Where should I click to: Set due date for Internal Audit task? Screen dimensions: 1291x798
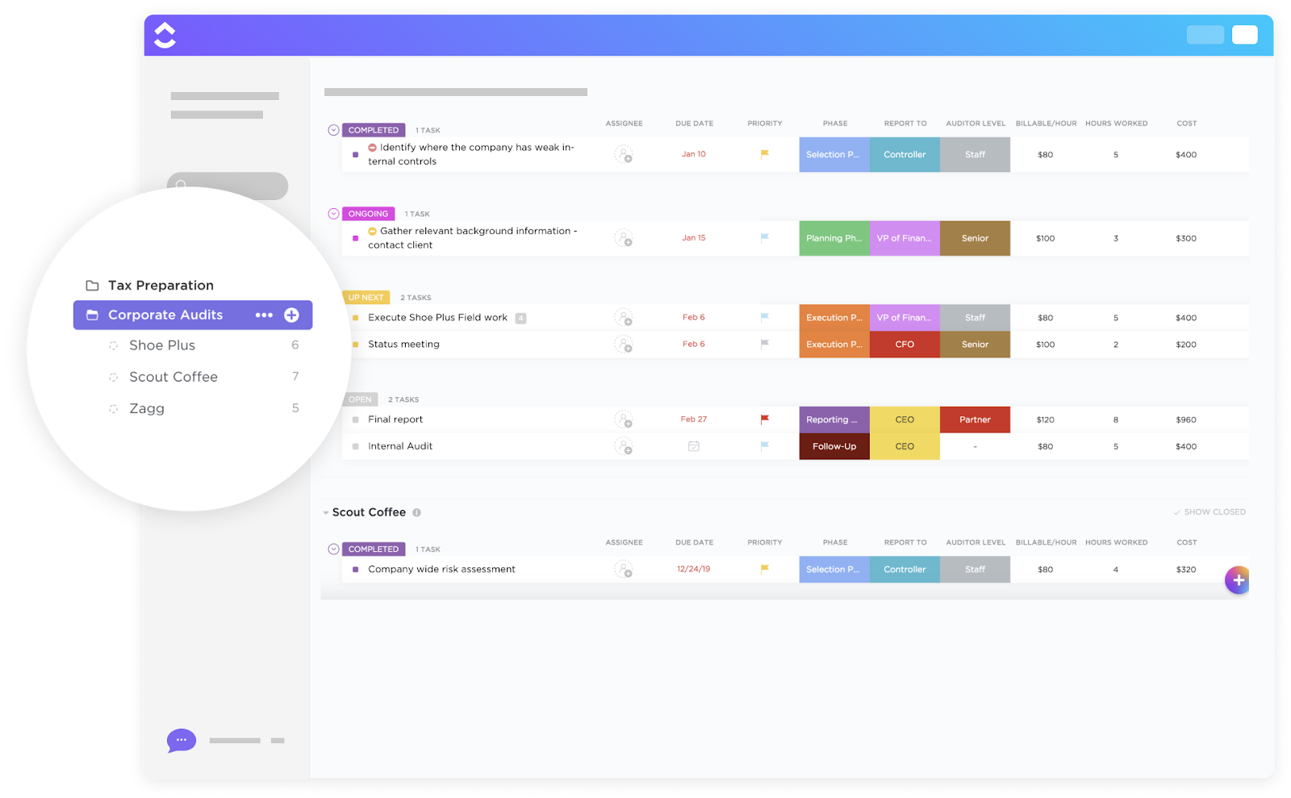coord(693,446)
